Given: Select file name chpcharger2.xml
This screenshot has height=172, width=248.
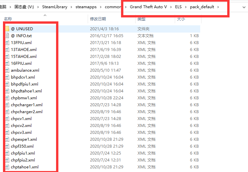Looking at the screenshot, I should pyautogui.click(x=27, y=112).
